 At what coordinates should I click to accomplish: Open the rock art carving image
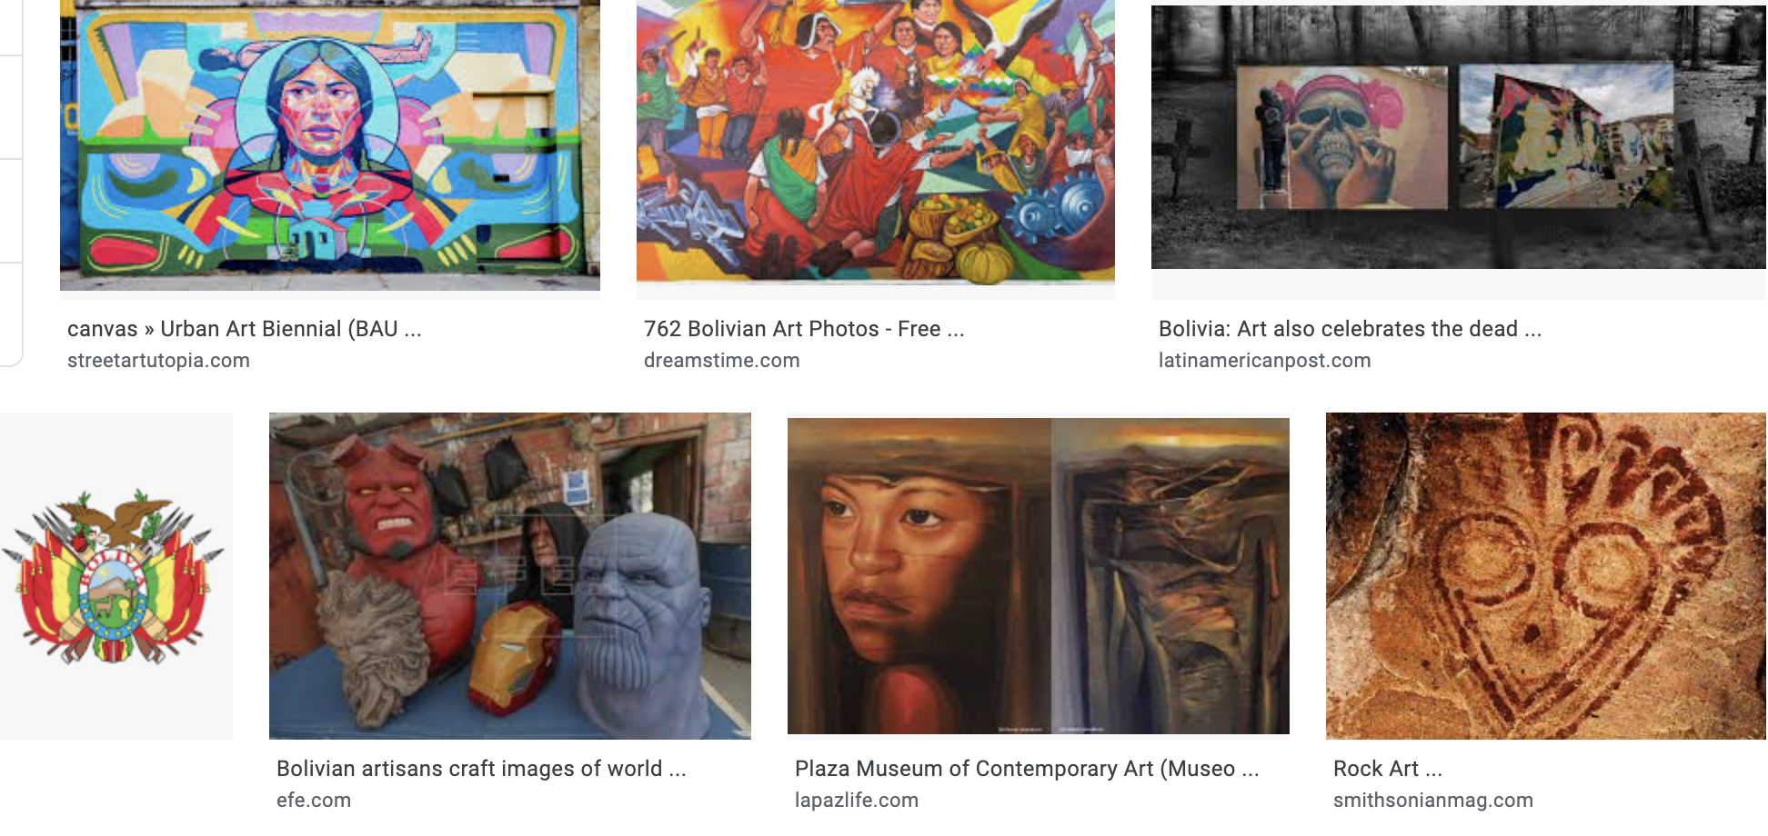point(1546,576)
